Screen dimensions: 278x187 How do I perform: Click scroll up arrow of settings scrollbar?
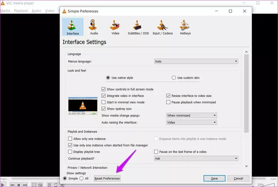click(x=246, y=52)
